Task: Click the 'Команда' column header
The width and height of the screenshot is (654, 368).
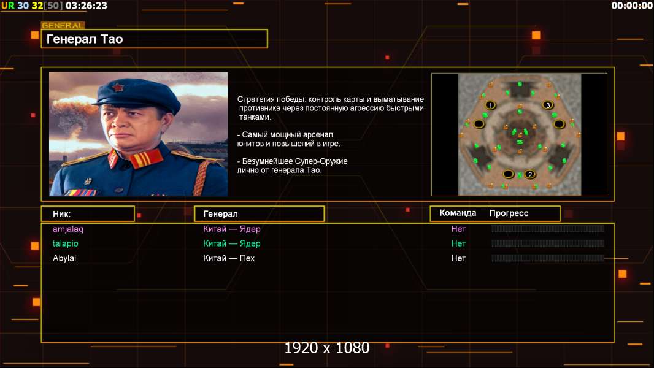Action: [x=458, y=213]
